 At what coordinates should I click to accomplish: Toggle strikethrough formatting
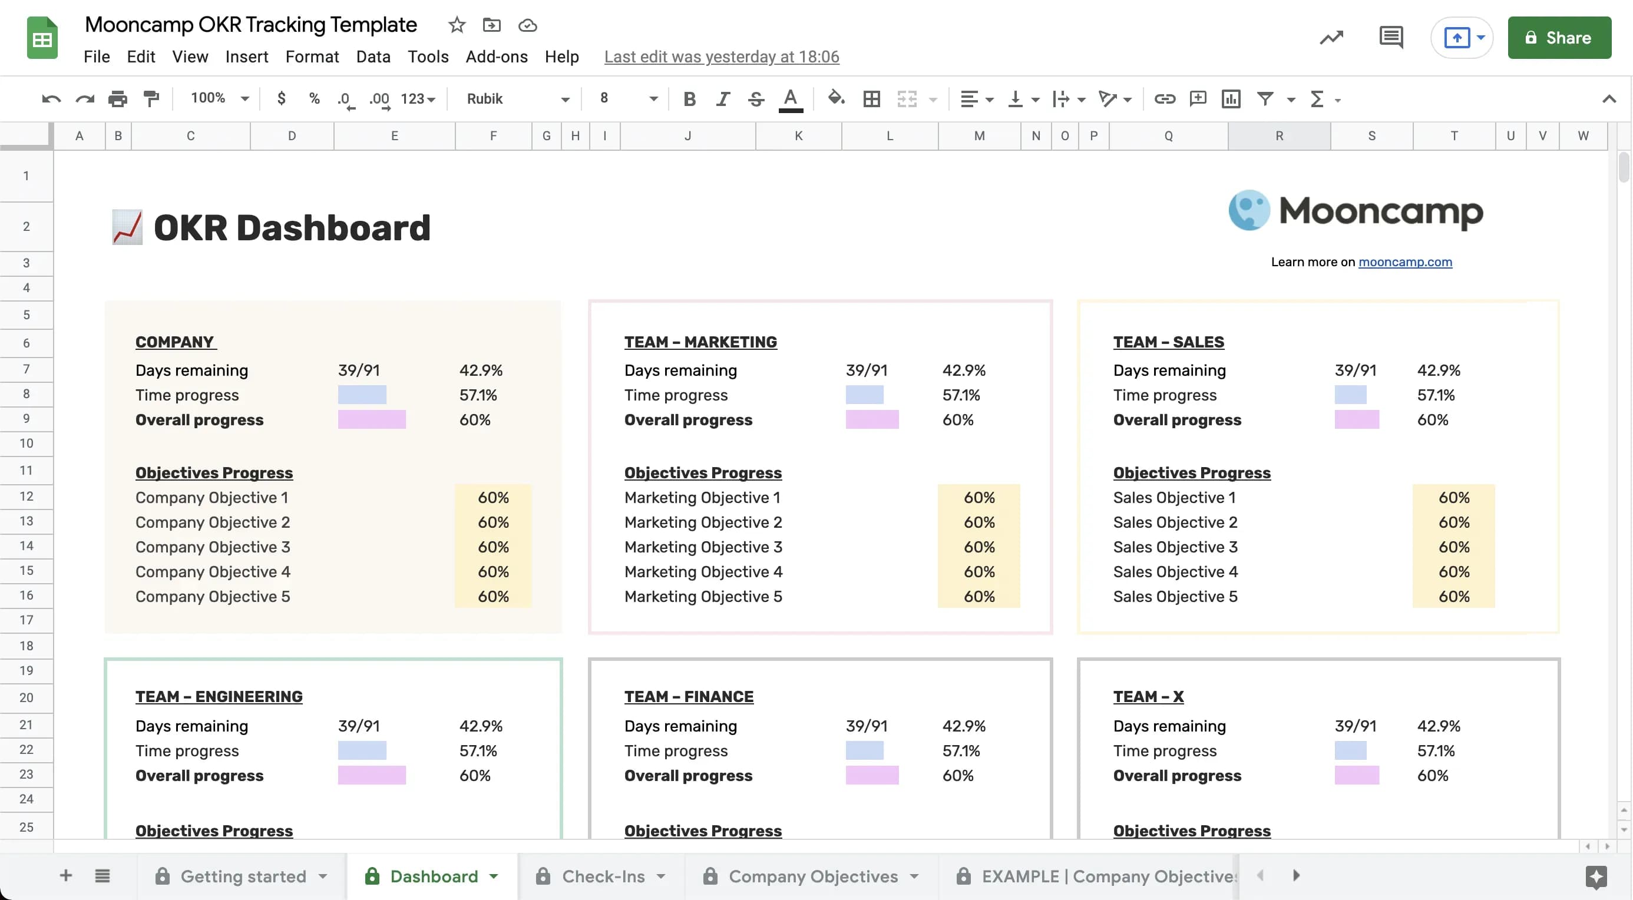pos(756,99)
